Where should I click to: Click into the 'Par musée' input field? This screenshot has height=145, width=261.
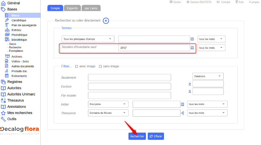(129, 95)
